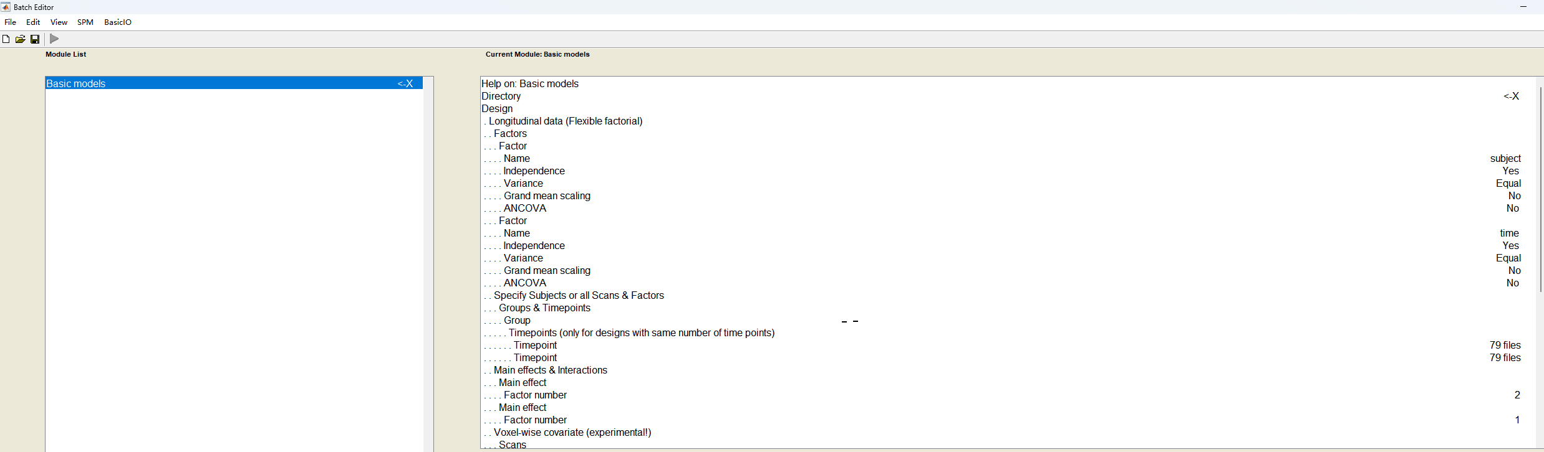Minimize the Batch Editor window

pyautogui.click(x=1523, y=7)
